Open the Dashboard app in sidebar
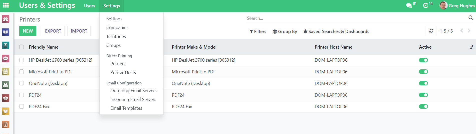Viewport: 476px width, 134px height. click(x=6, y=19)
